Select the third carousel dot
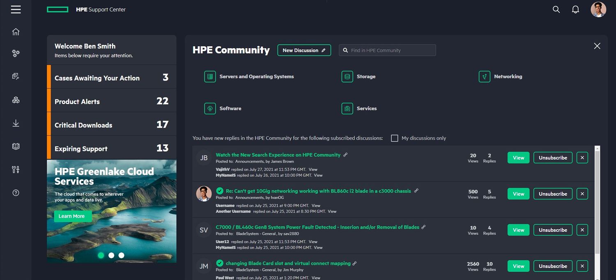616x280 pixels. 121,255
